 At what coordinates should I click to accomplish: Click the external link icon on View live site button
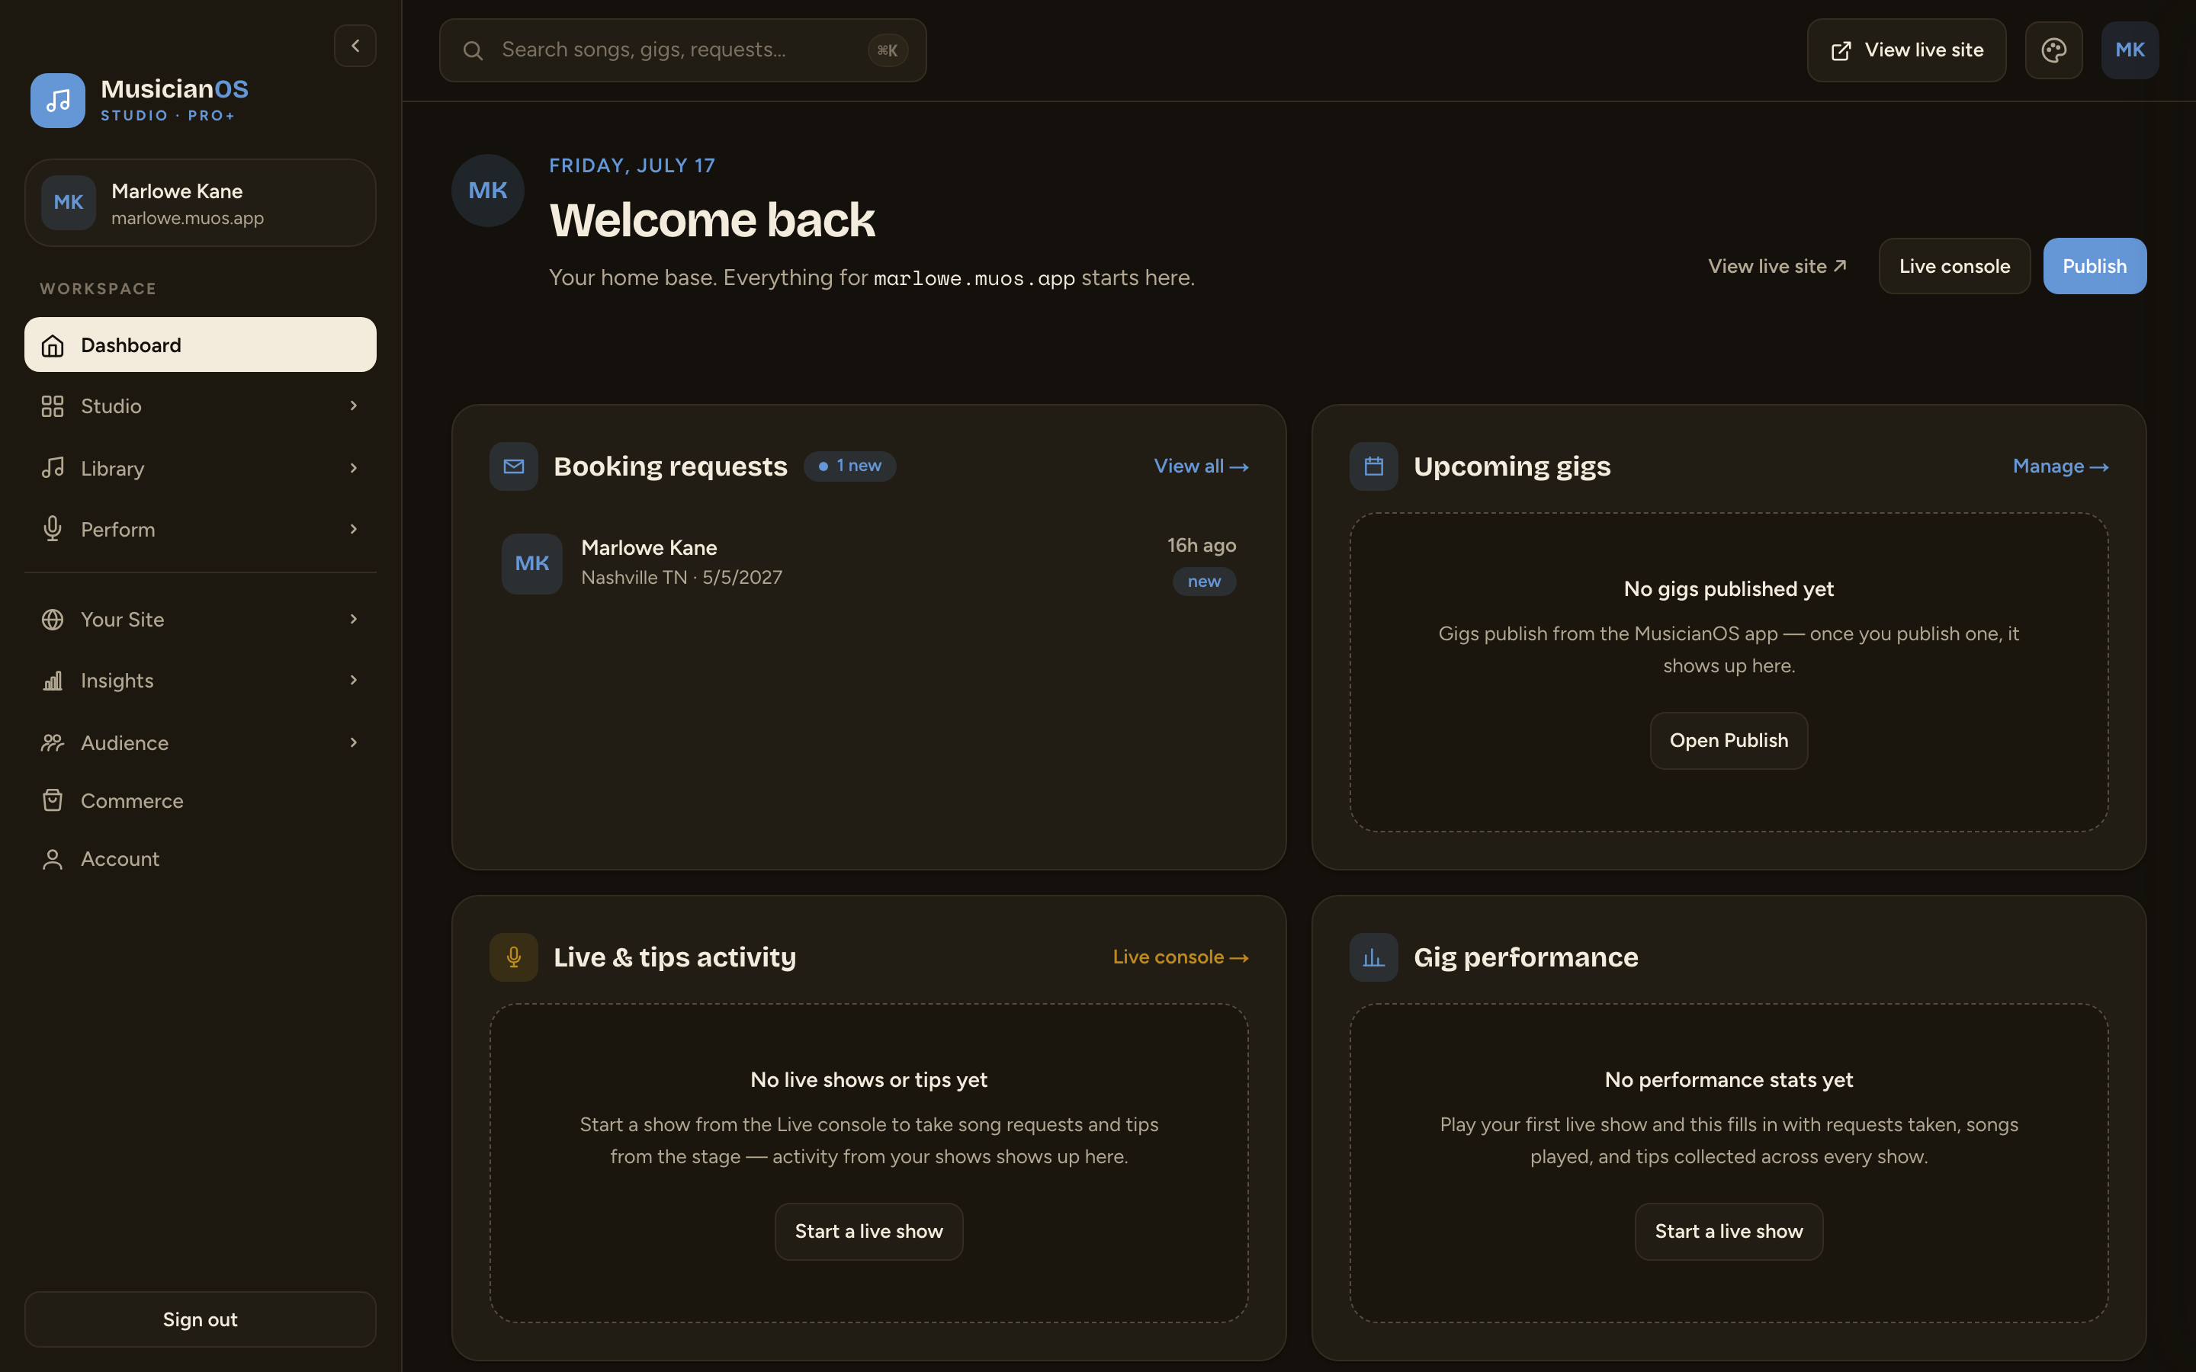[x=1841, y=51]
